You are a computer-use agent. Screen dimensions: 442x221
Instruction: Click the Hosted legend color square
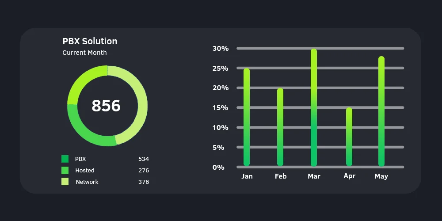[x=65, y=170]
